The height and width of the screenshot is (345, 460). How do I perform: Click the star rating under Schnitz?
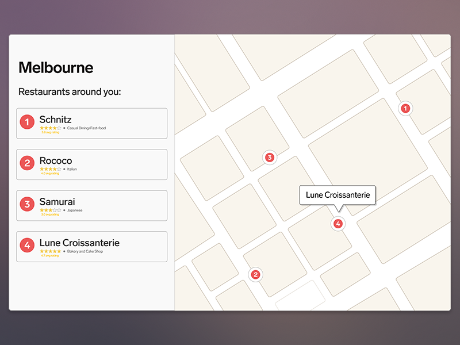pos(51,128)
